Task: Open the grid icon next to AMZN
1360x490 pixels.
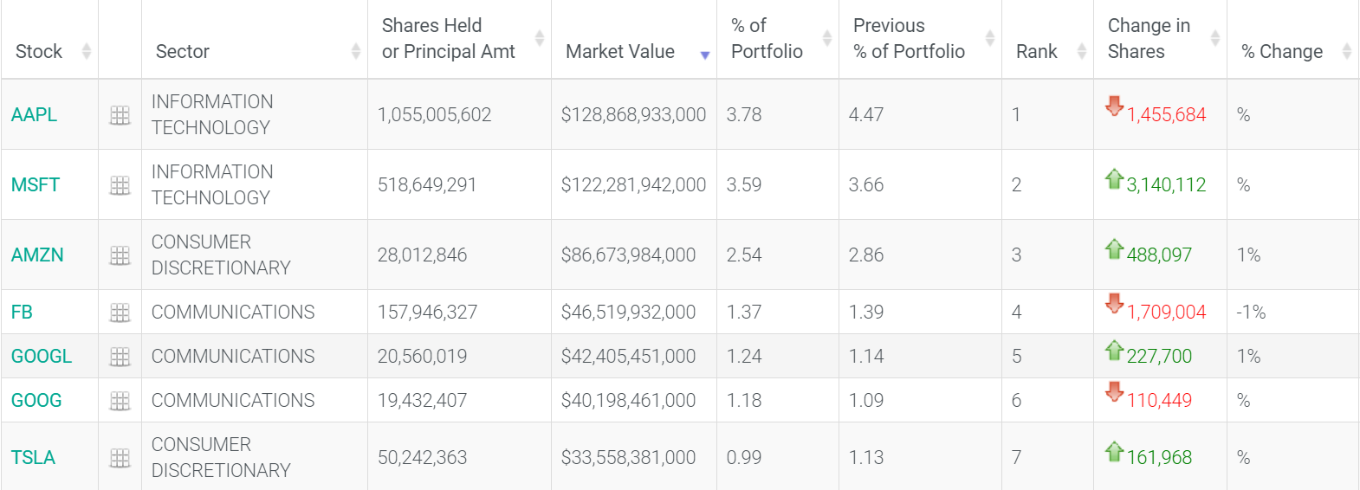Action: coord(120,255)
